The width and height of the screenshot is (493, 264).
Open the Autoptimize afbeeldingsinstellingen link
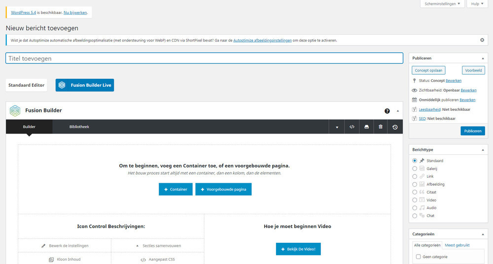[263, 40]
